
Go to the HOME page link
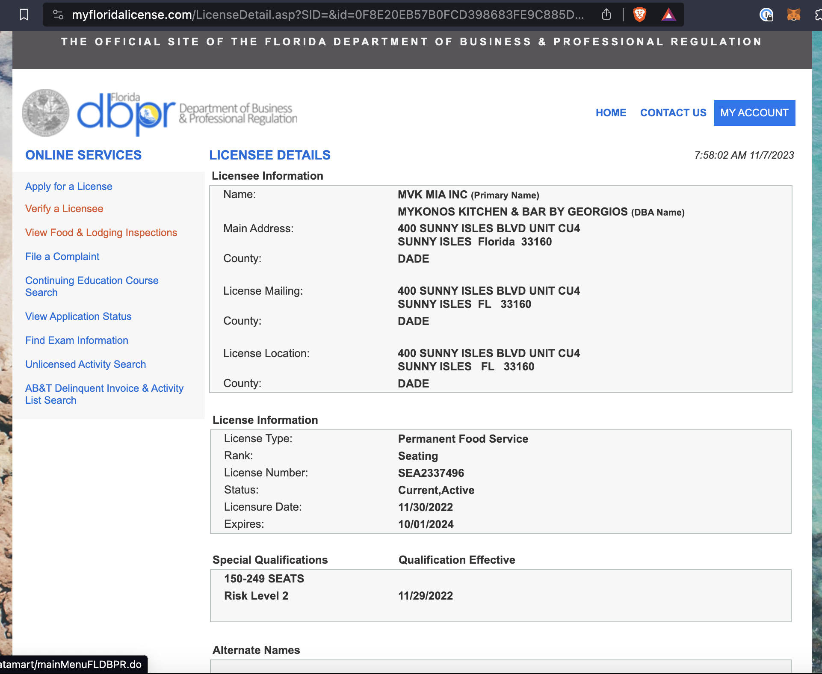[x=611, y=113]
